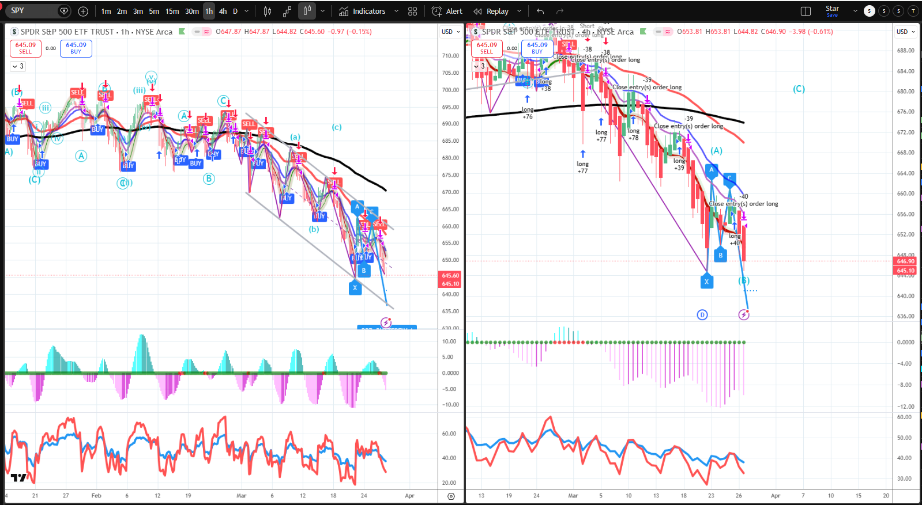This screenshot has width=922, height=505.
Task: Click the S symbol logo on 1h chart title
Action: click(x=14, y=32)
